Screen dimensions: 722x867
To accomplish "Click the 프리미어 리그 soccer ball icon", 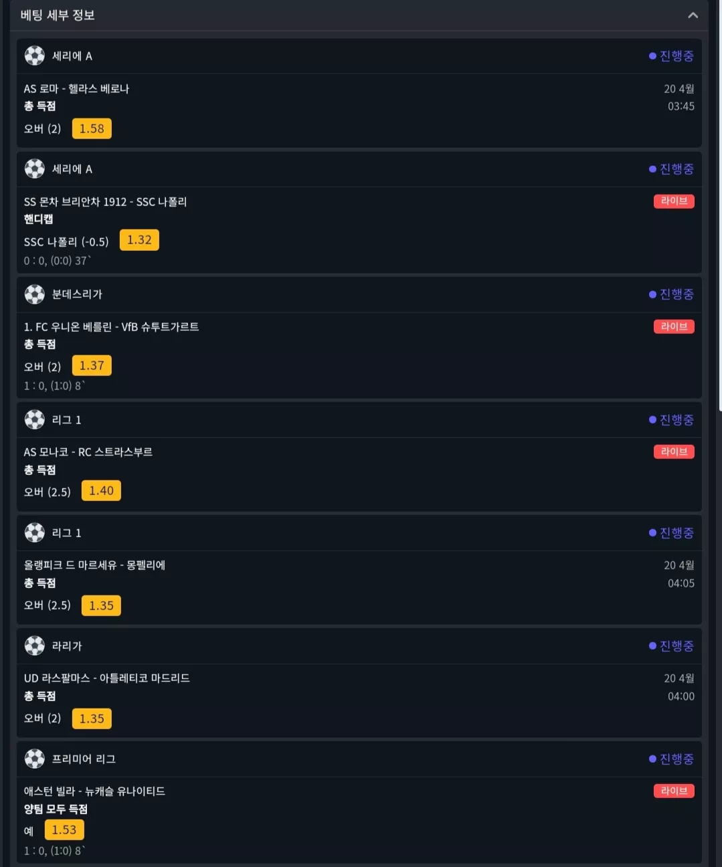I will (x=35, y=759).
